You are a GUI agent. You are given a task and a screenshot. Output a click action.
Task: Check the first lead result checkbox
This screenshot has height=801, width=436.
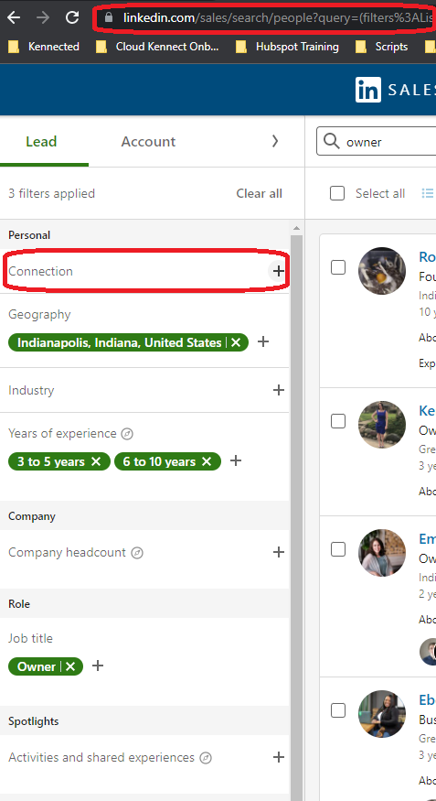[x=338, y=267]
